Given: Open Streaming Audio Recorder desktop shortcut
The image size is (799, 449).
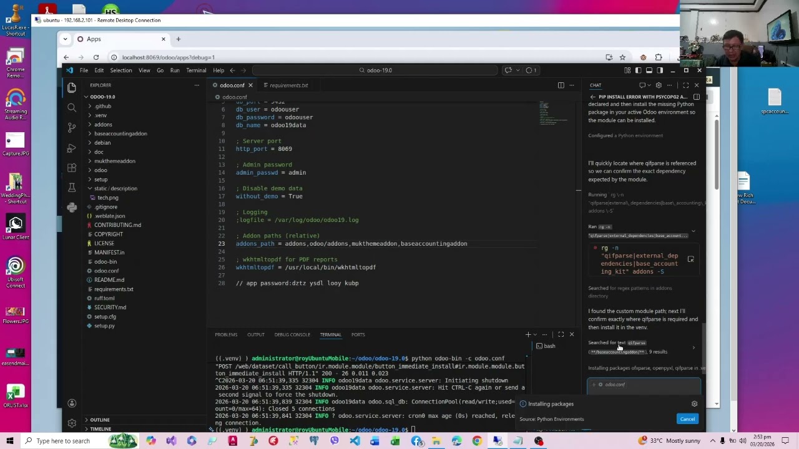Looking at the screenshot, I should coord(16,105).
